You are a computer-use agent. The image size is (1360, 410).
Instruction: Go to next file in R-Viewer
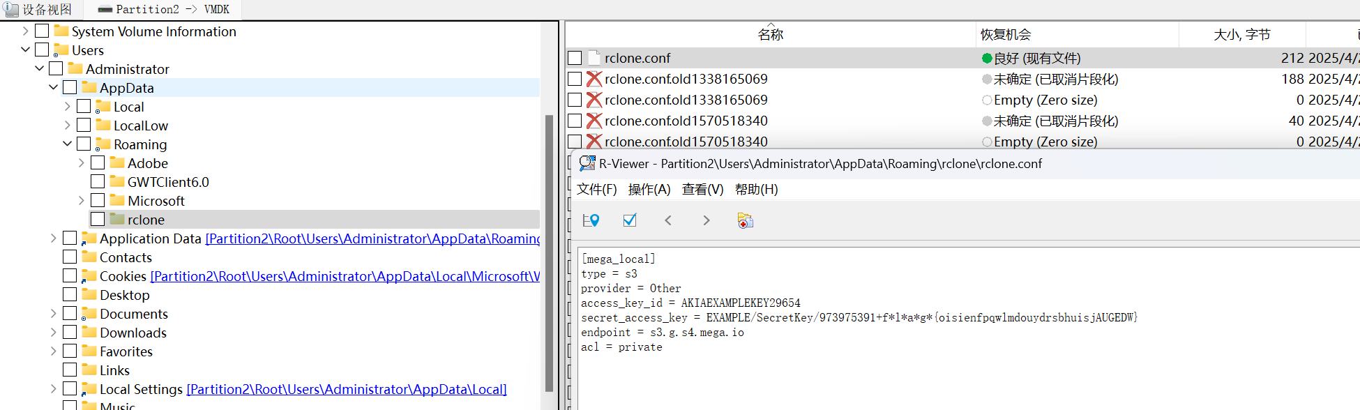[707, 220]
